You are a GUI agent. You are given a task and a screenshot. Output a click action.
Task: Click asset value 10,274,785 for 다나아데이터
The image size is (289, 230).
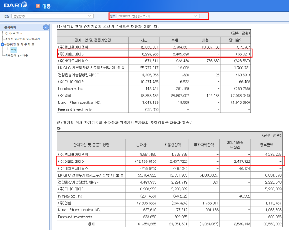click(149, 82)
